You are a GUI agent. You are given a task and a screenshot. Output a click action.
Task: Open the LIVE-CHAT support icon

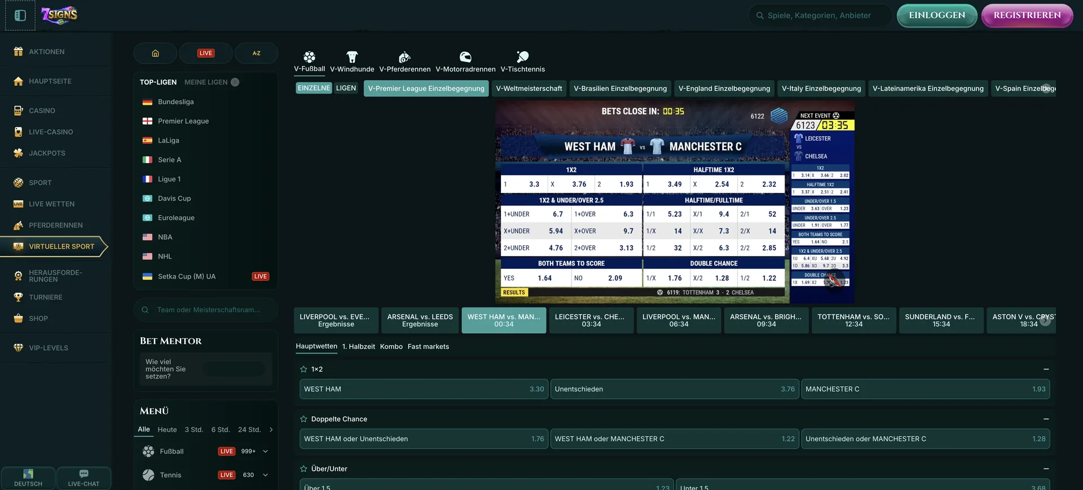pos(83,478)
